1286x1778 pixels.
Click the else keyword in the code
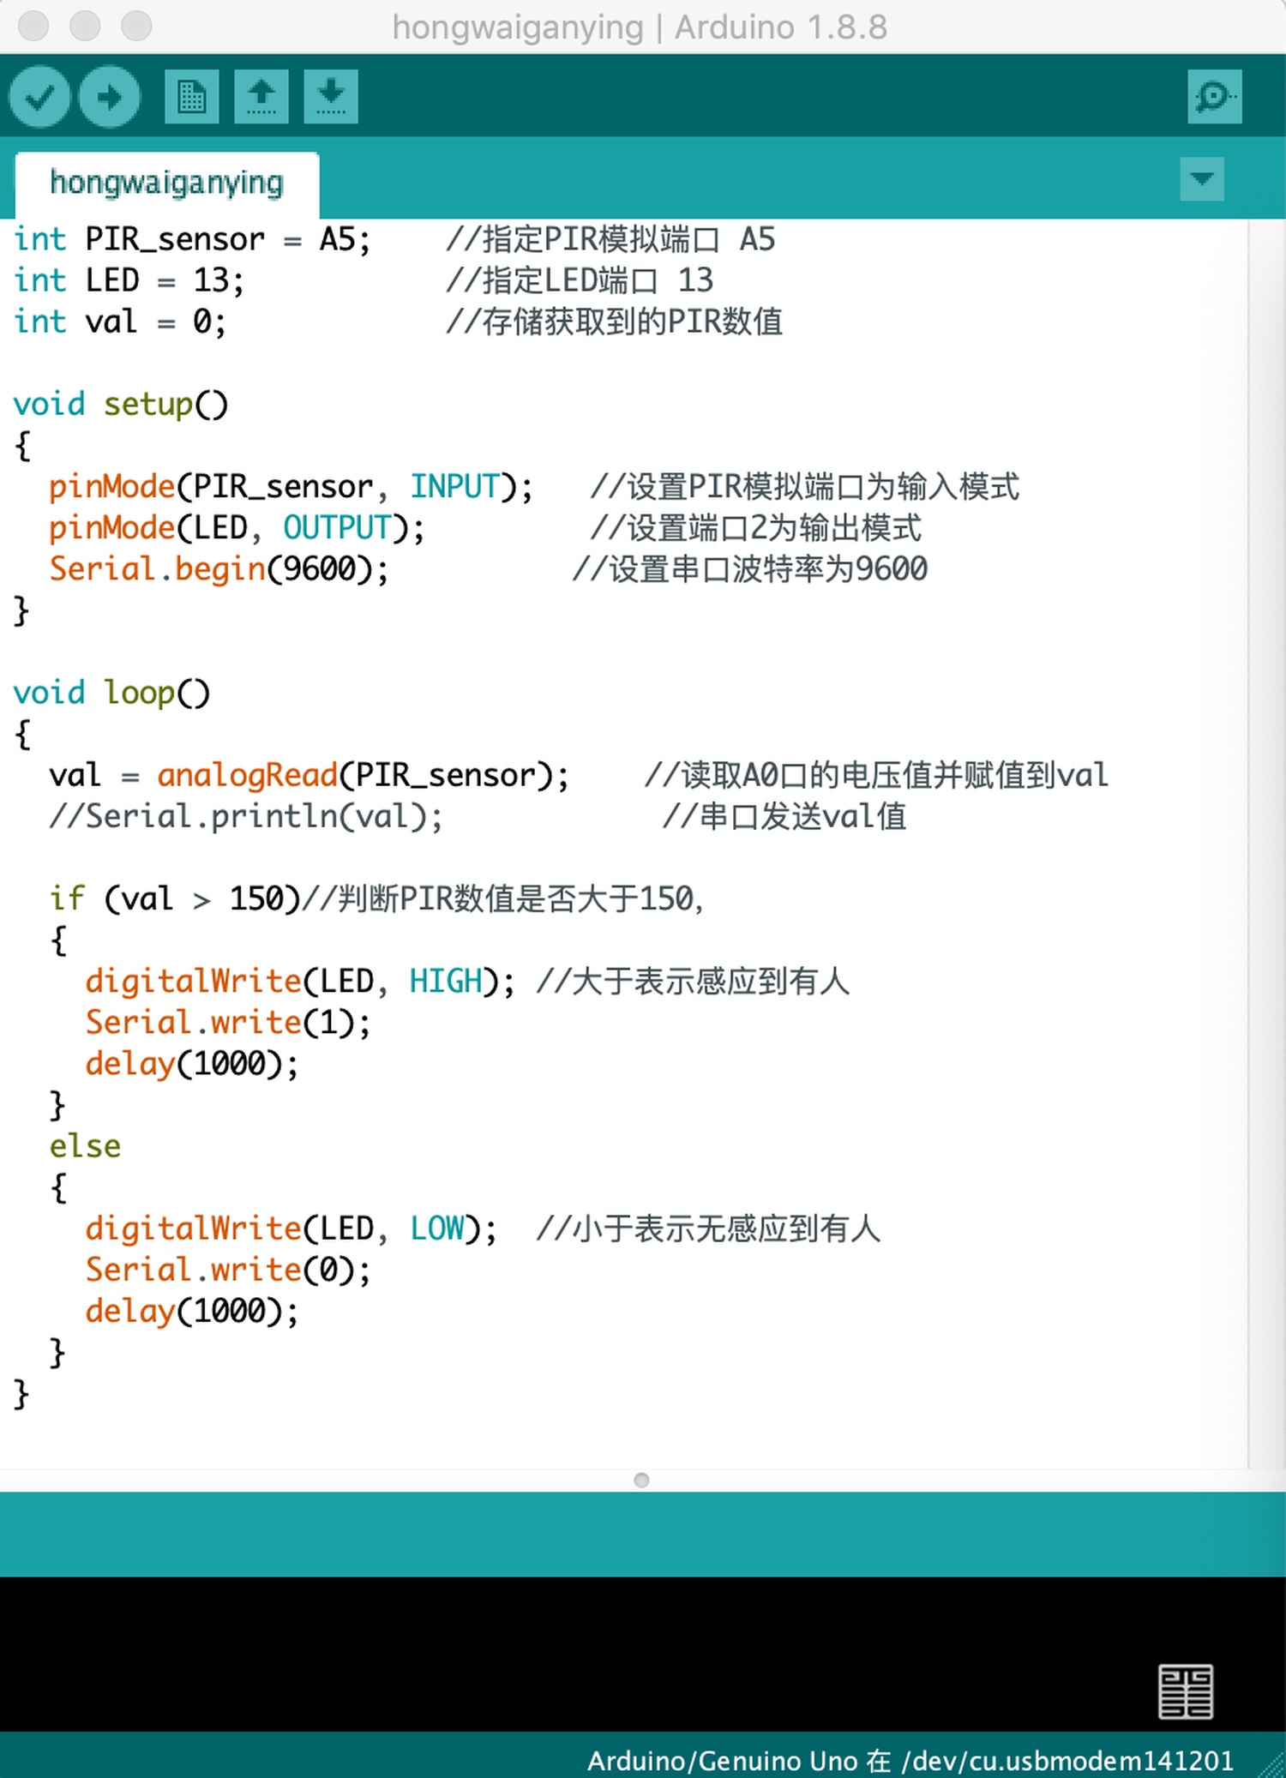85,1146
